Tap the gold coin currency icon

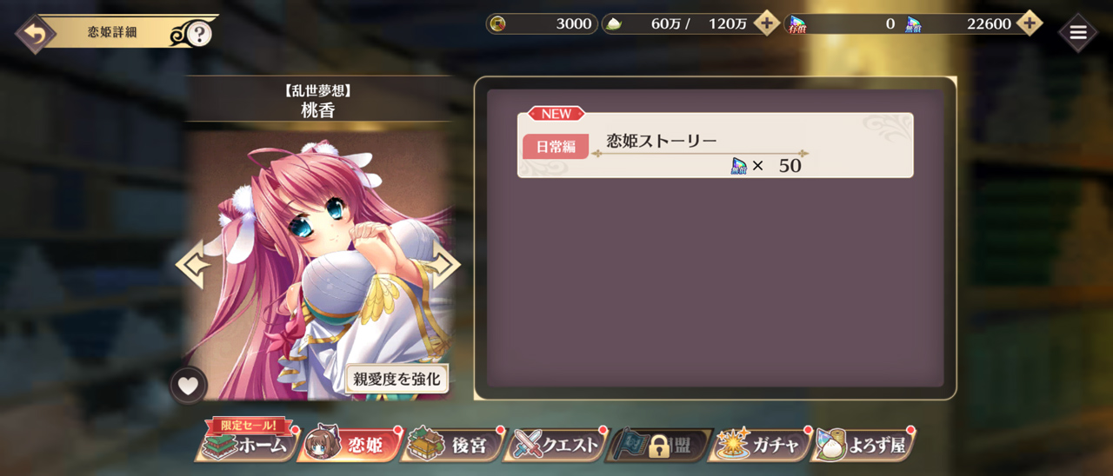(x=498, y=24)
